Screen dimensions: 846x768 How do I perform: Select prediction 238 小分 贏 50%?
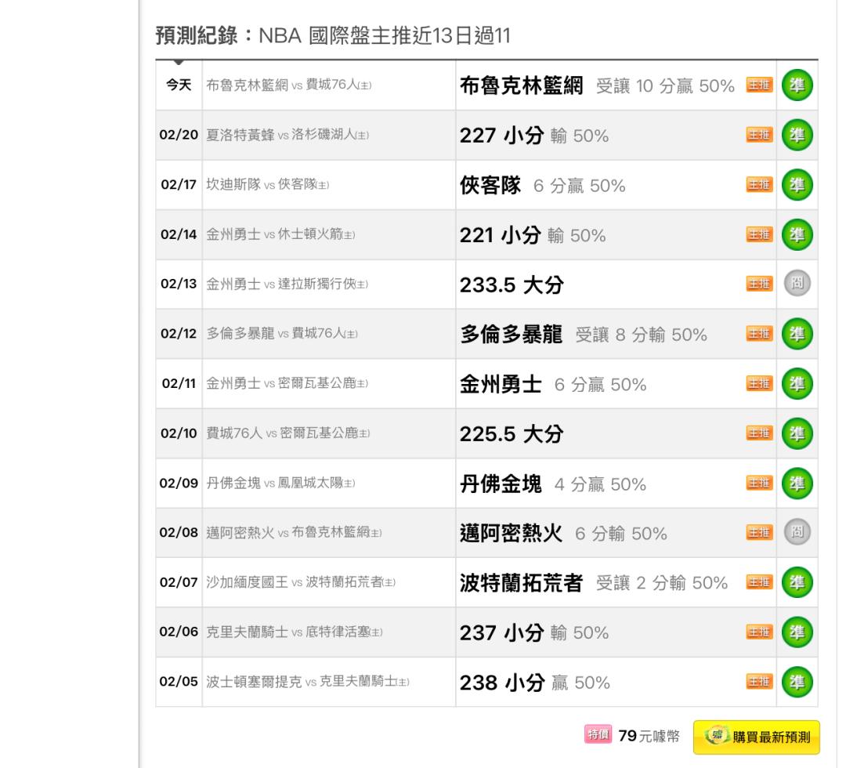tap(535, 683)
